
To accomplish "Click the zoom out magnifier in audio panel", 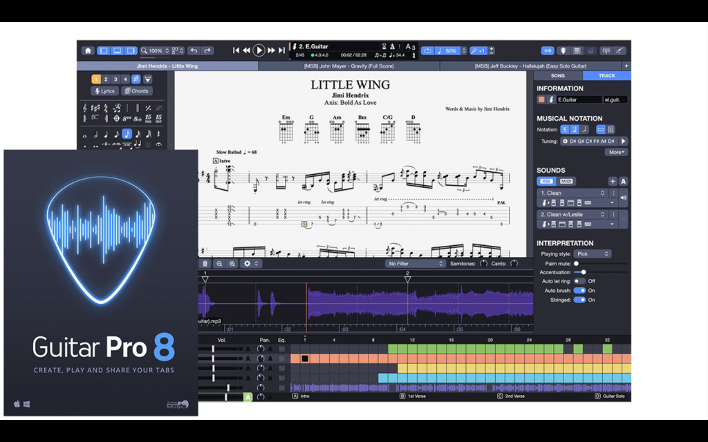I will click(219, 264).
